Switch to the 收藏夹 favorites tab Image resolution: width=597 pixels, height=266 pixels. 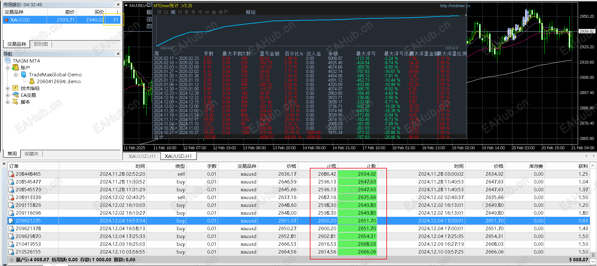31,154
